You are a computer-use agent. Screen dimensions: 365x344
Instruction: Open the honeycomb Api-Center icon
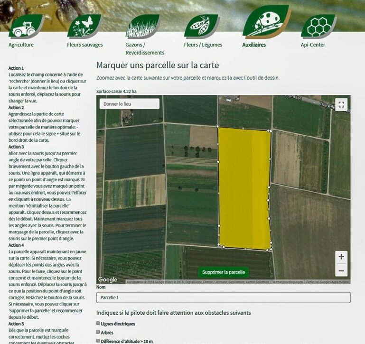318,26
